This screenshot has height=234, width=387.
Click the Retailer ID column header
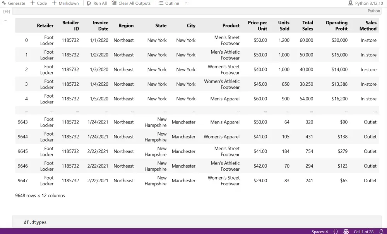click(x=70, y=25)
